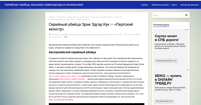Screen dimensions: 201x105
Task: Click the comments bubble icon
Action: point(65,37)
